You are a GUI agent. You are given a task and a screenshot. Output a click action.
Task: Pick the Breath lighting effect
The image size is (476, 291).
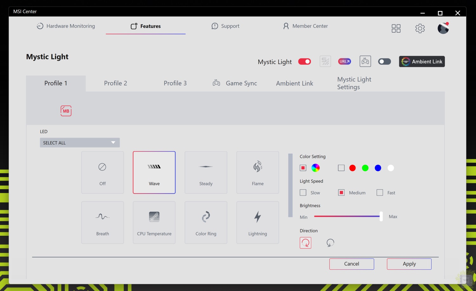pos(102,222)
